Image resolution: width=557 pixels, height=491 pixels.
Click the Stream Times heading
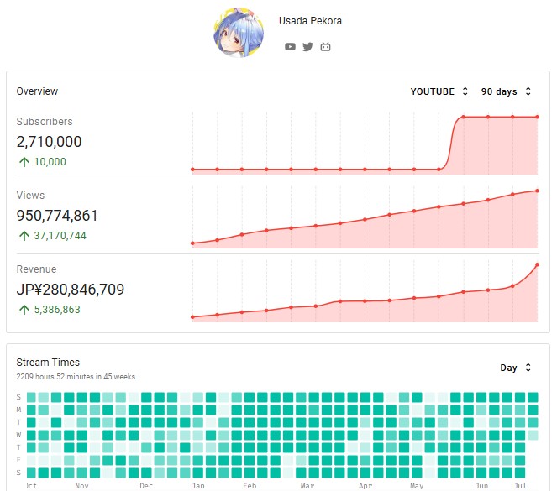tap(48, 363)
